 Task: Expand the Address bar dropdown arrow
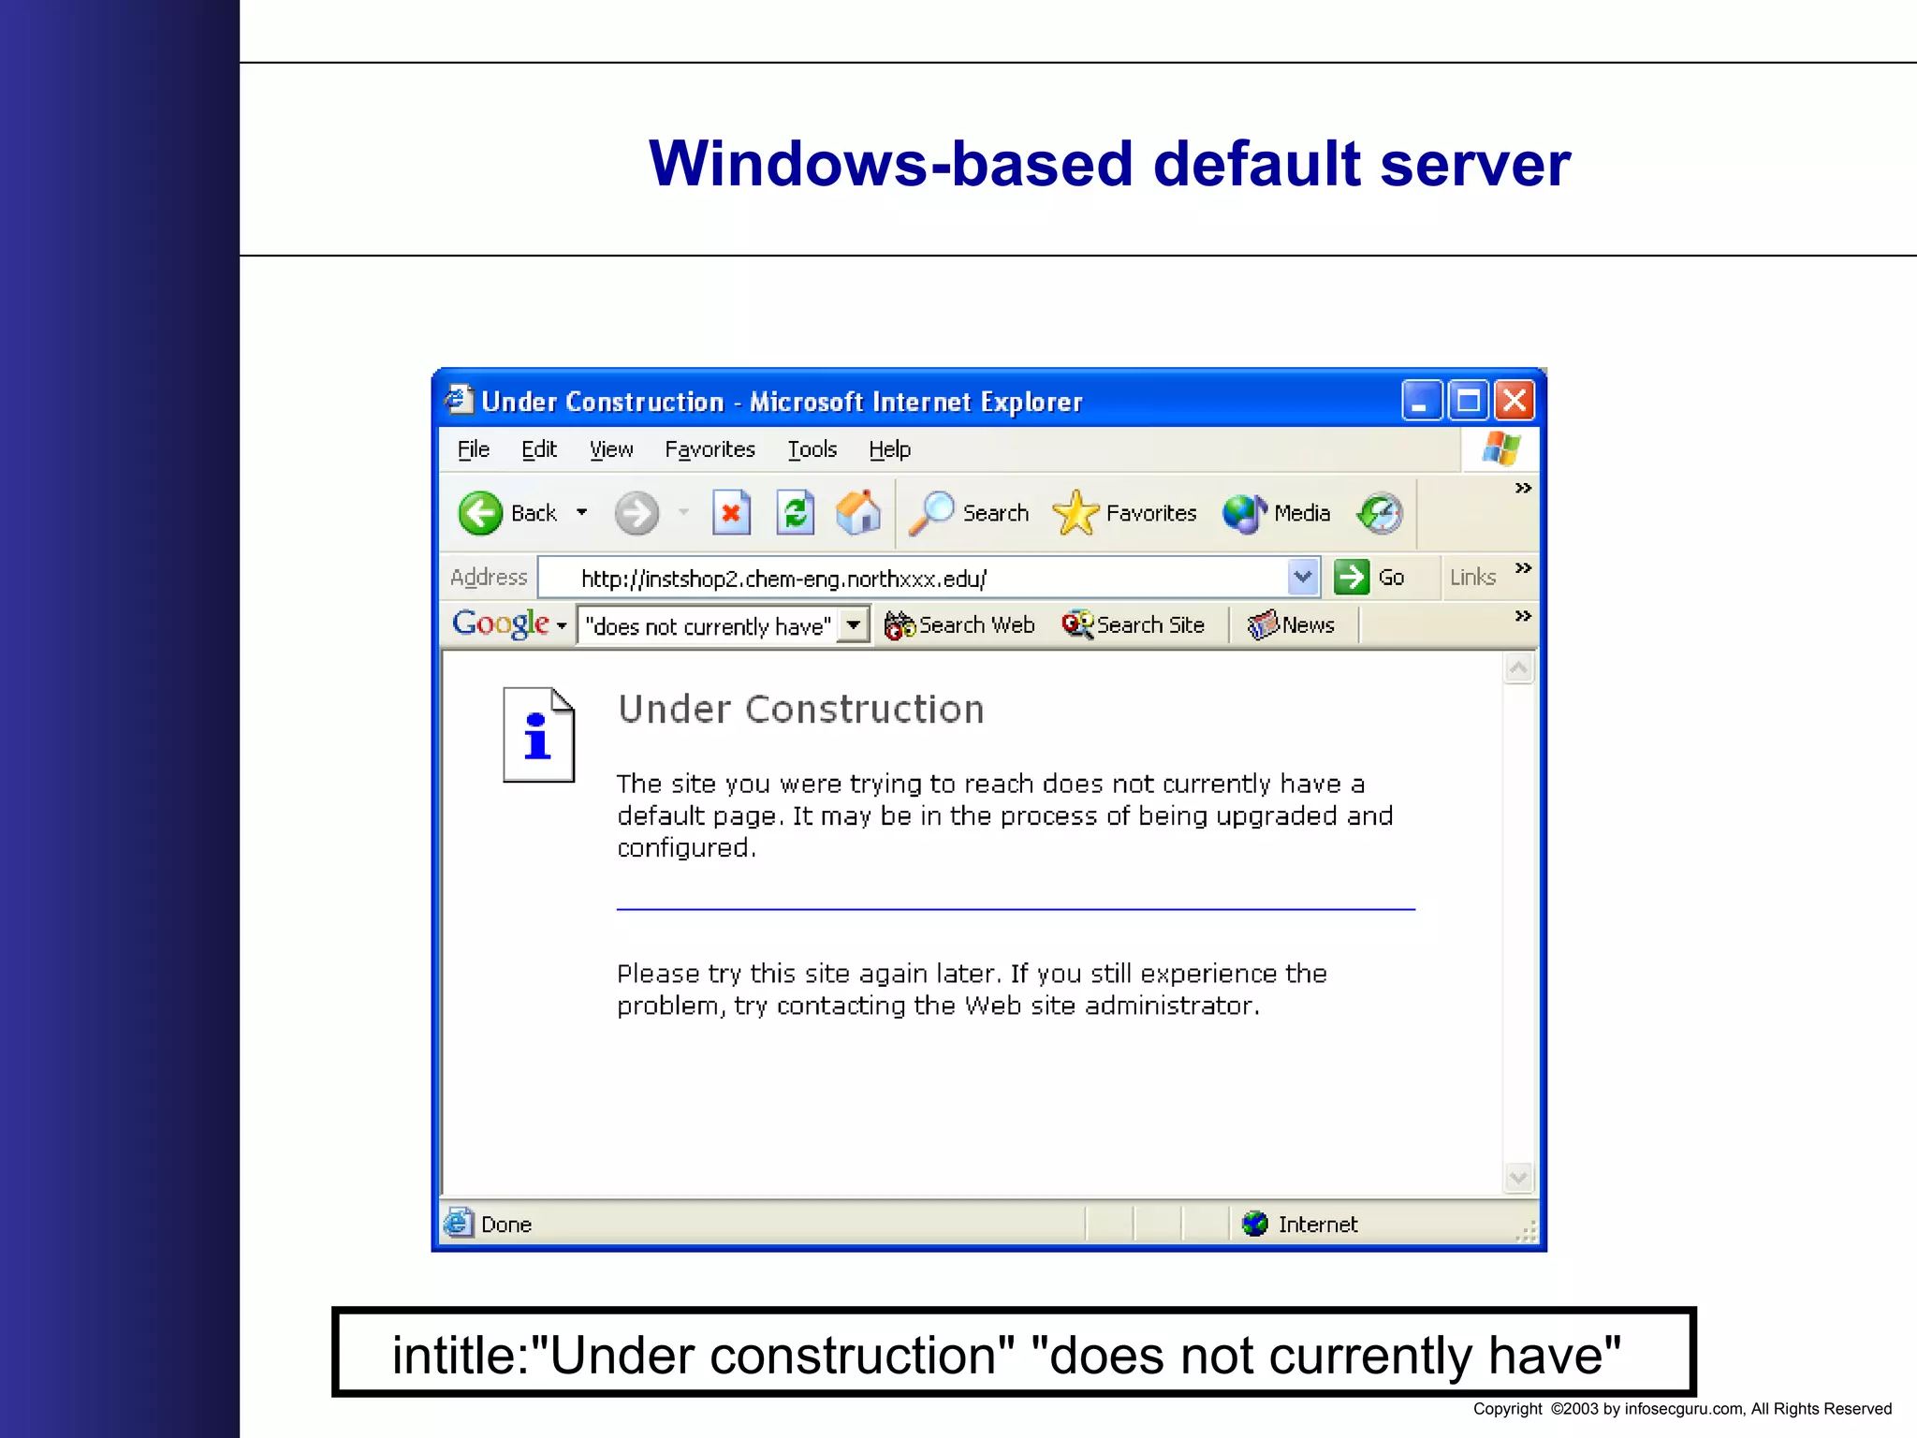pos(1303,578)
